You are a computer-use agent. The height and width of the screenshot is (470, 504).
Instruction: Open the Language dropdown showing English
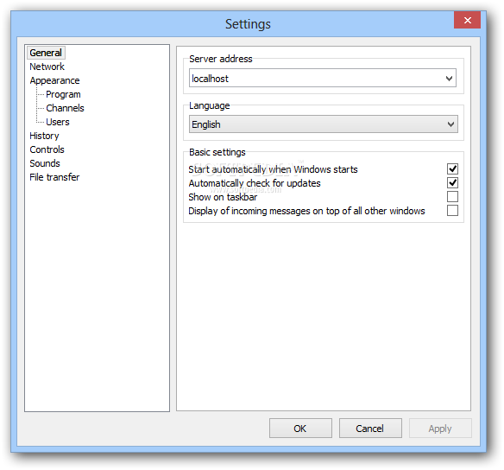[324, 124]
